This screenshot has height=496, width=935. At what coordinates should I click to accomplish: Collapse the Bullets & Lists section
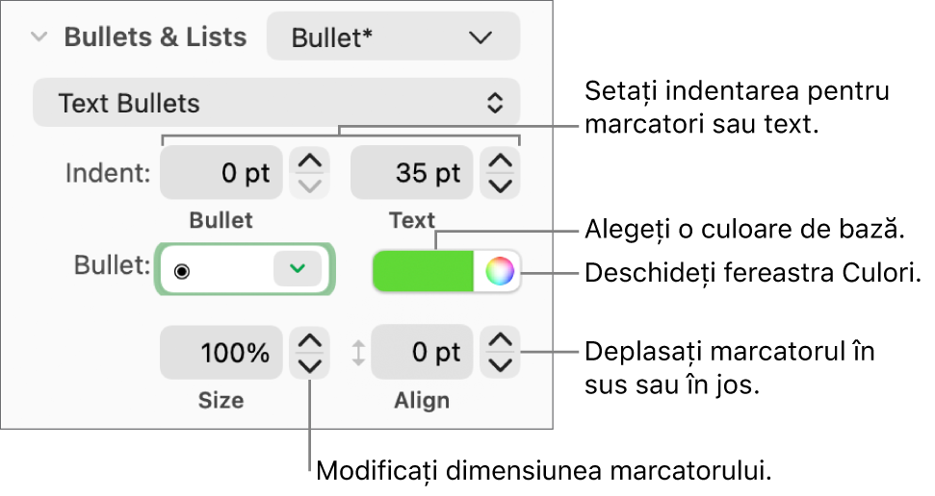click(x=39, y=37)
